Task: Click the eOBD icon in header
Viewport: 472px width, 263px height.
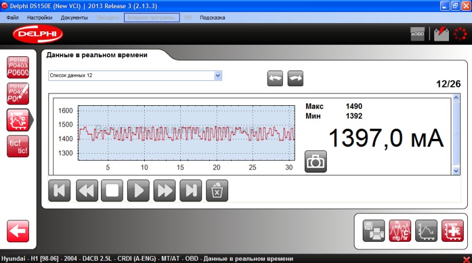Action: click(x=418, y=34)
